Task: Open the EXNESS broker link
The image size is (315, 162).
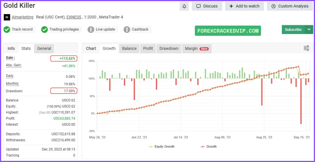Action: pos(74,17)
